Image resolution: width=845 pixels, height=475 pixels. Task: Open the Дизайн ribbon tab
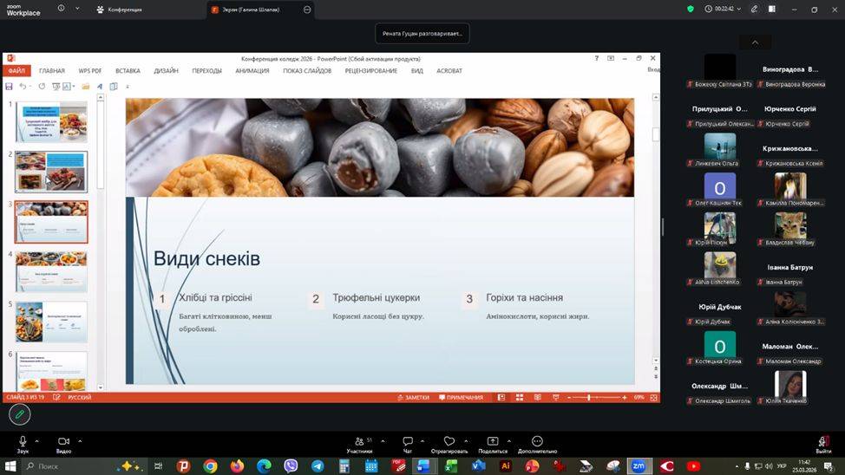click(166, 71)
